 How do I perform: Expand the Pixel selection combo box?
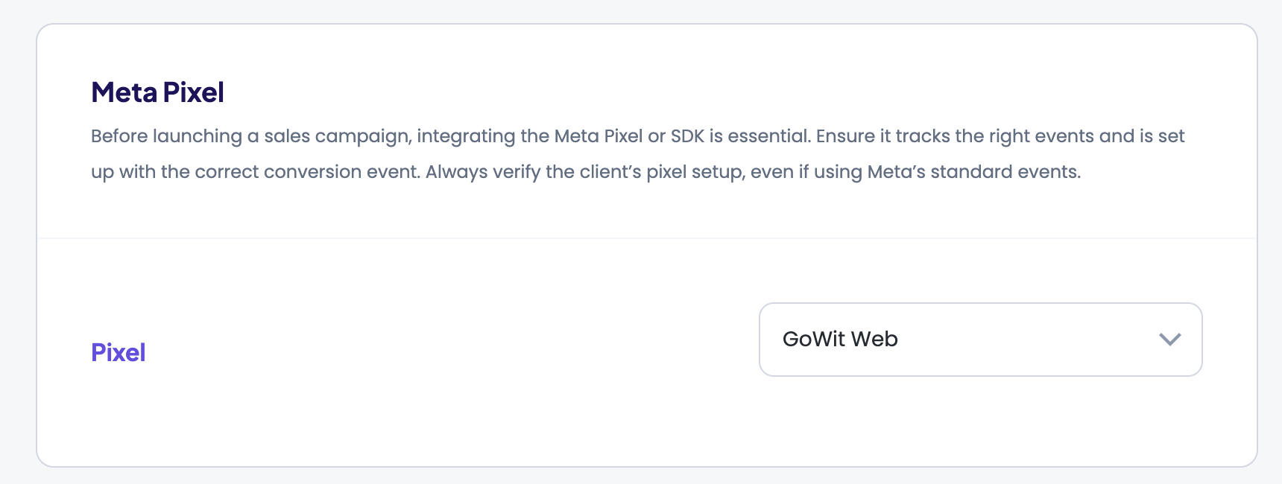[x=979, y=340]
